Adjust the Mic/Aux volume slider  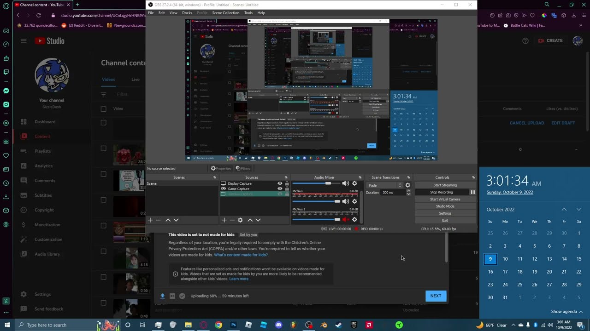click(316, 201)
